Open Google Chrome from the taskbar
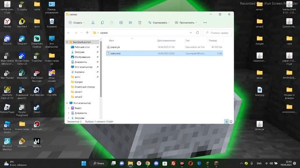 (148, 163)
